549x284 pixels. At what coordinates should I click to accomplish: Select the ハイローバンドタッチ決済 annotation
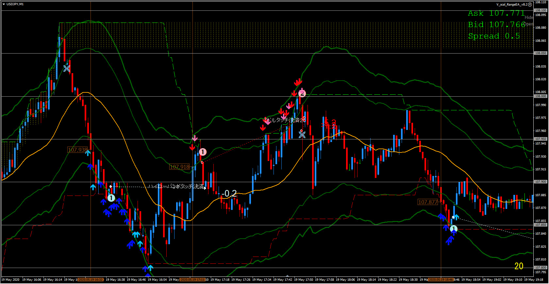point(176,186)
